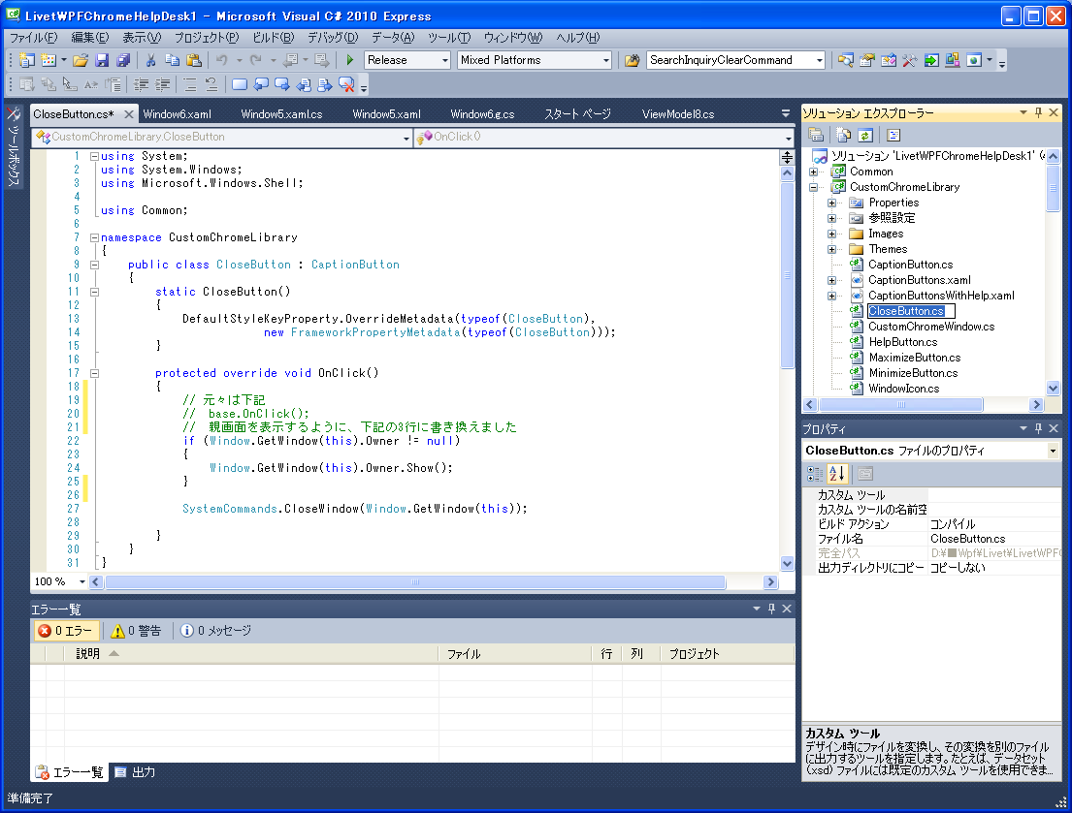Pin the プロパティ properties panel
This screenshot has width=1072, height=813.
[1038, 428]
